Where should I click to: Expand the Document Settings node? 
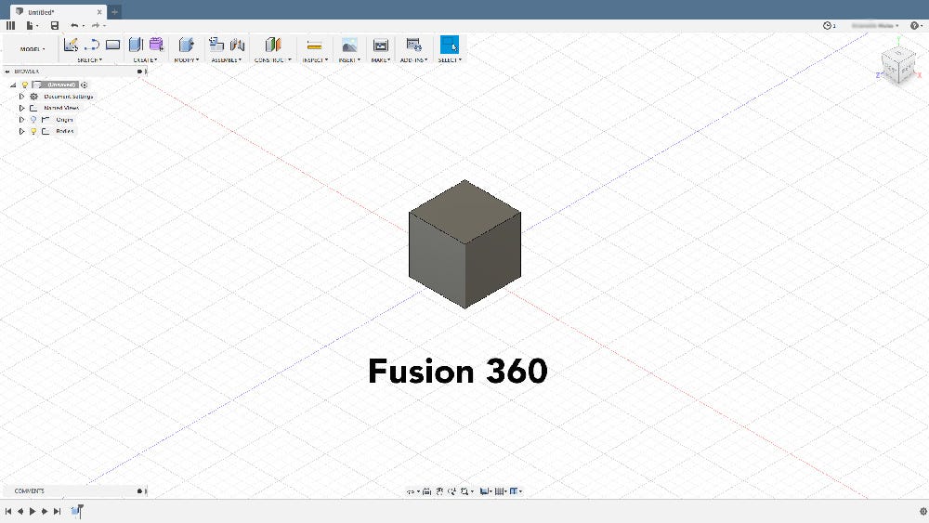(21, 97)
